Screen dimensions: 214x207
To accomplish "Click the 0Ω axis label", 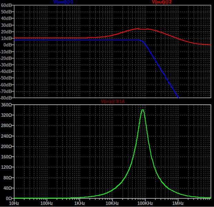I will point(9,198).
